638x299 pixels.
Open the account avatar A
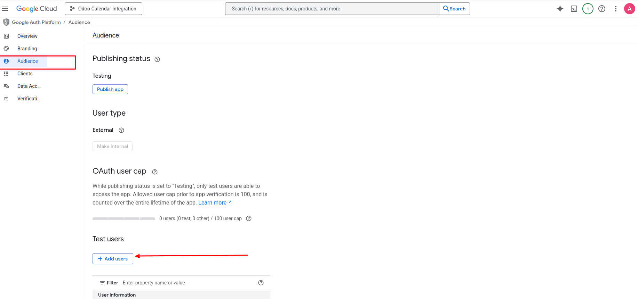point(630,9)
